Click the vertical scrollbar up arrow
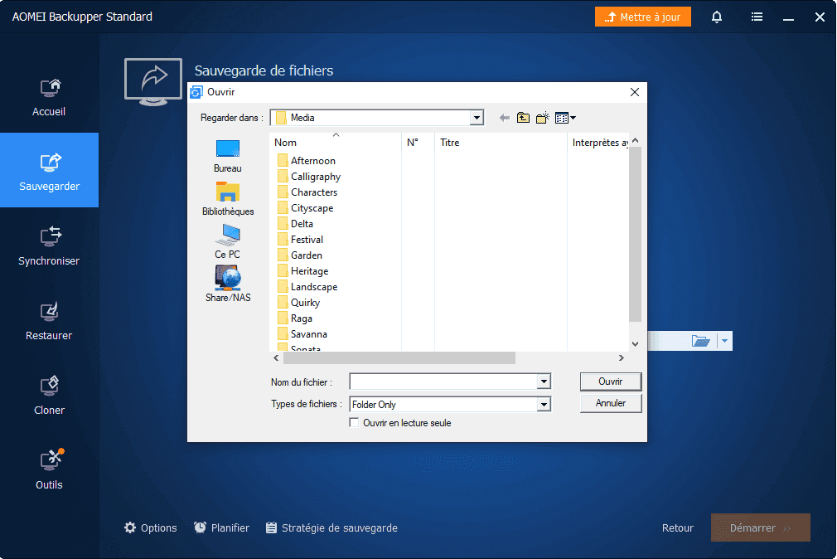This screenshot has width=837, height=559. [x=635, y=140]
